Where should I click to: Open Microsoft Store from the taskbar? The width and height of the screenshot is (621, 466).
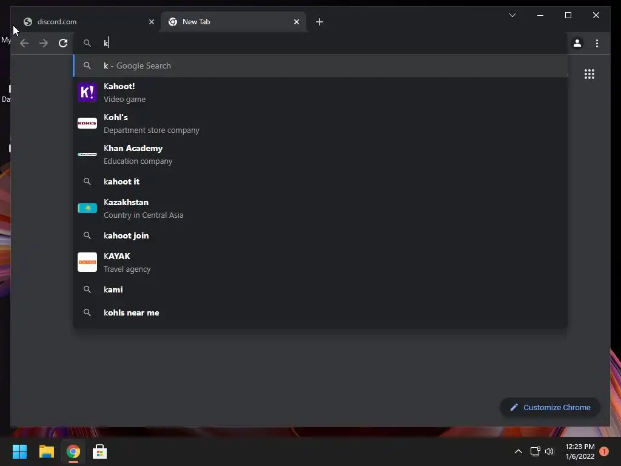100,451
